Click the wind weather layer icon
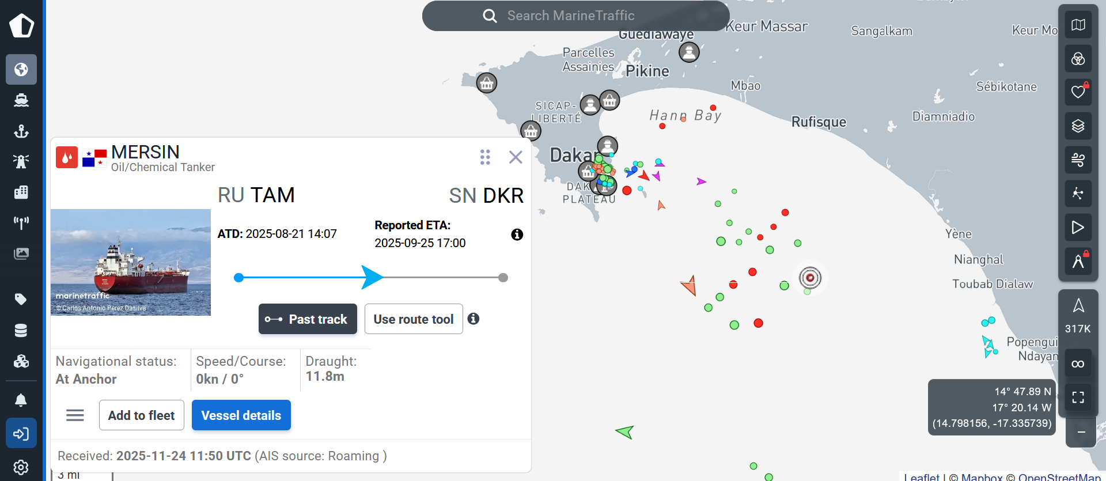The image size is (1106, 481). point(1078,160)
